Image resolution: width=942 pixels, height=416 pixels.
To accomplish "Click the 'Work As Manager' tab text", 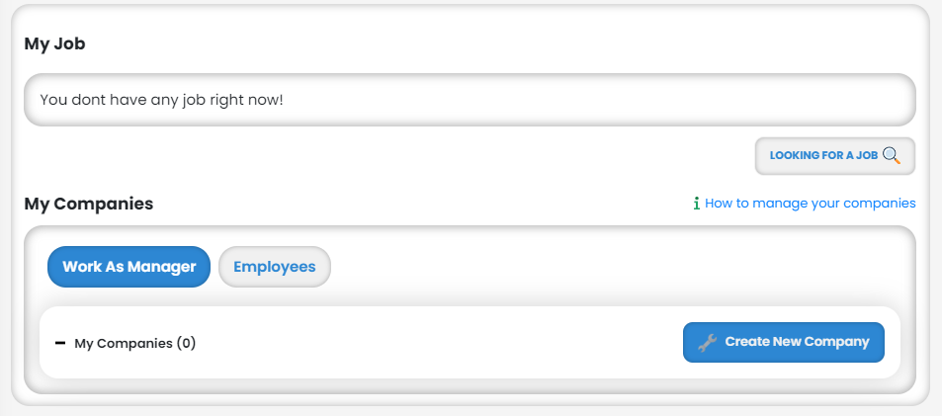I will 128,267.
